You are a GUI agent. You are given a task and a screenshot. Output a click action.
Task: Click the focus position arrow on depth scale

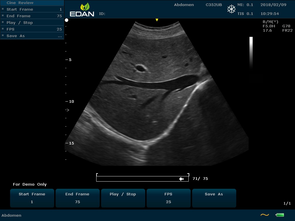67,110
